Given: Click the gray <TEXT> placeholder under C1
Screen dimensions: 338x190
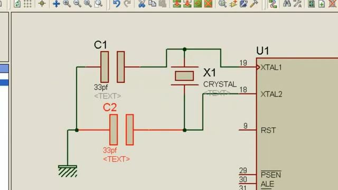Looking at the screenshot, I should point(108,96).
